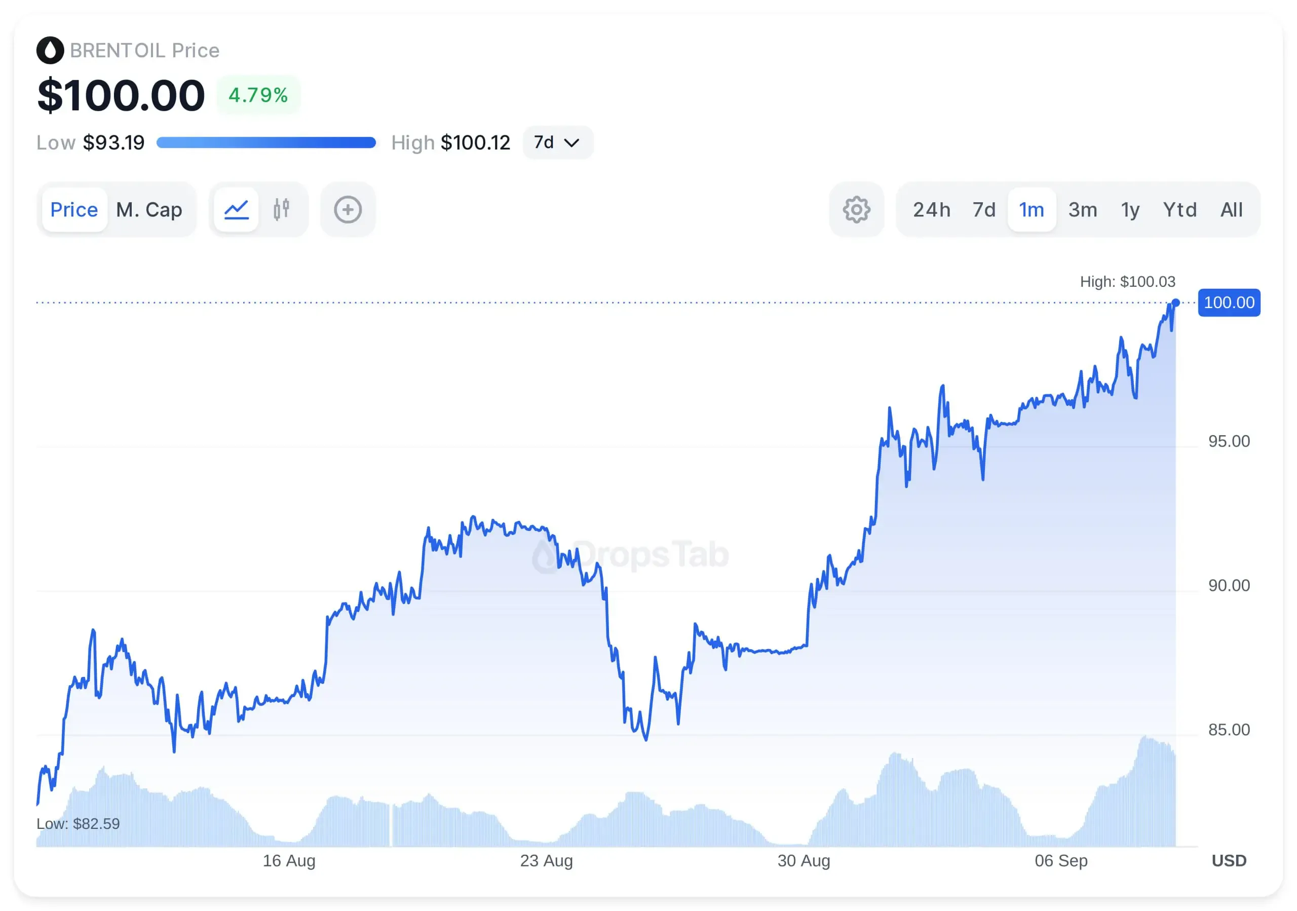Select the 3m timeframe tab
The image size is (1297, 911).
pos(1082,210)
